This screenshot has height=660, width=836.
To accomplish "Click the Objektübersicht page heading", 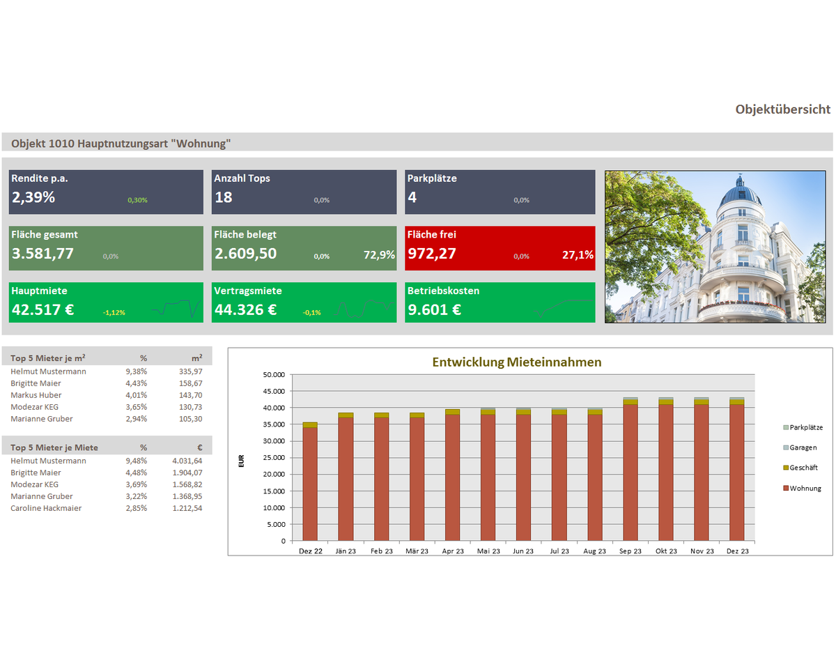I will point(782,109).
